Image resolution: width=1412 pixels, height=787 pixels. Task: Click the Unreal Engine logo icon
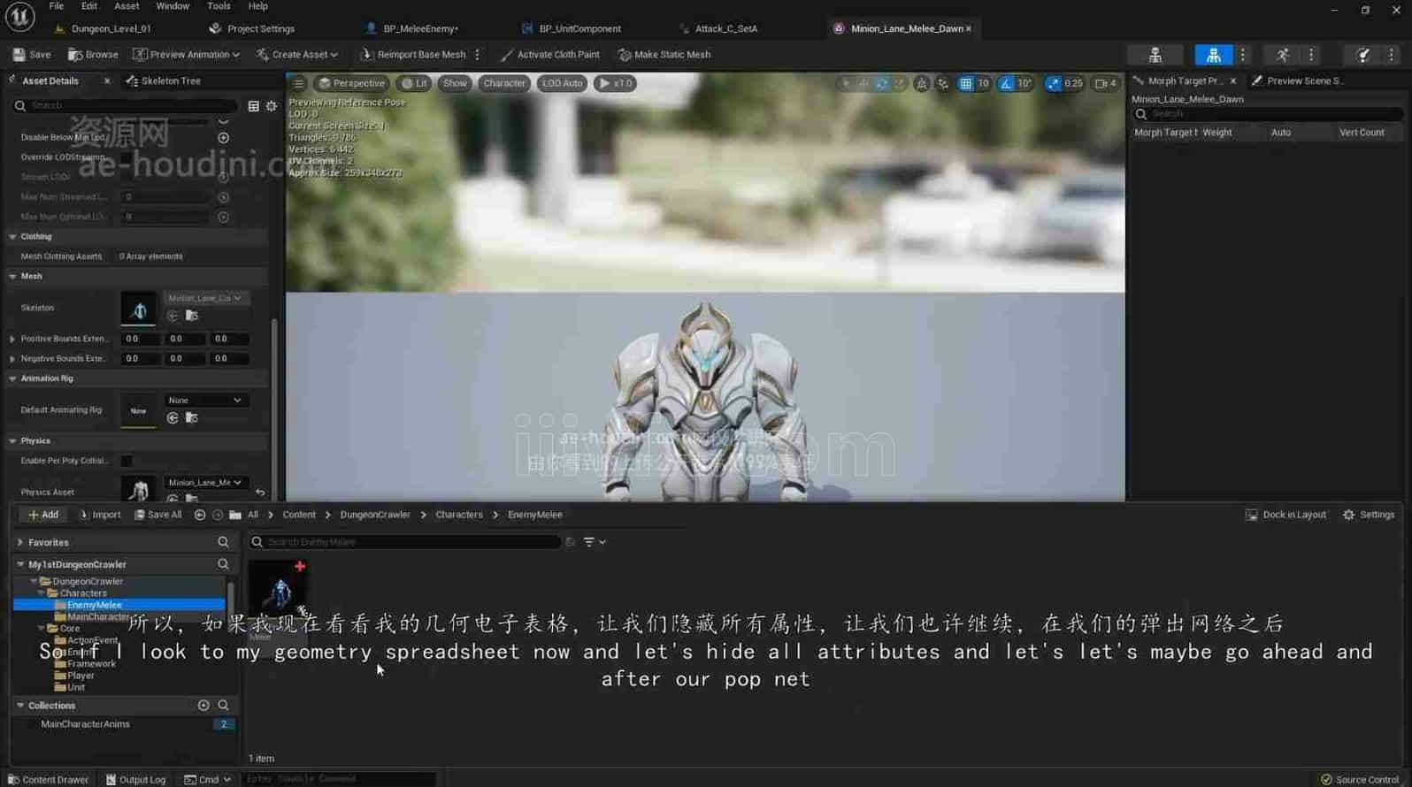[19, 16]
